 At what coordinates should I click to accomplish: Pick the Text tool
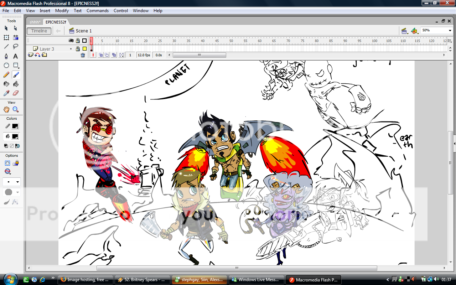pos(15,56)
